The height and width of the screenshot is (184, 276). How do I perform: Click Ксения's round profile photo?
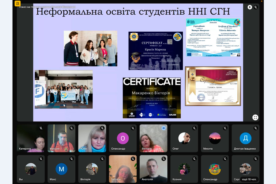(x=184, y=169)
